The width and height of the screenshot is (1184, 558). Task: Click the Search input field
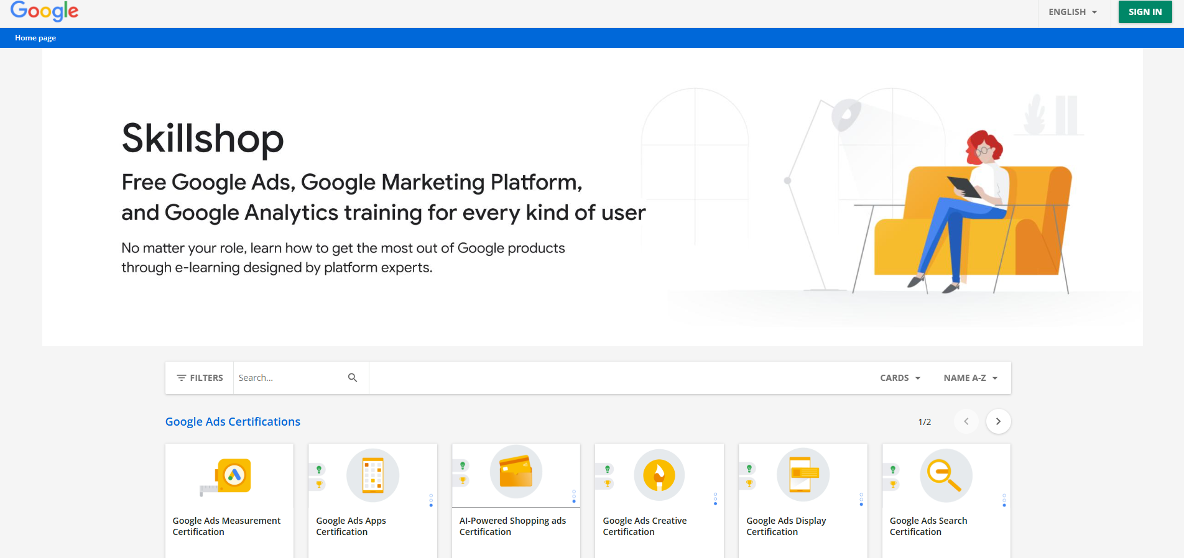click(289, 378)
